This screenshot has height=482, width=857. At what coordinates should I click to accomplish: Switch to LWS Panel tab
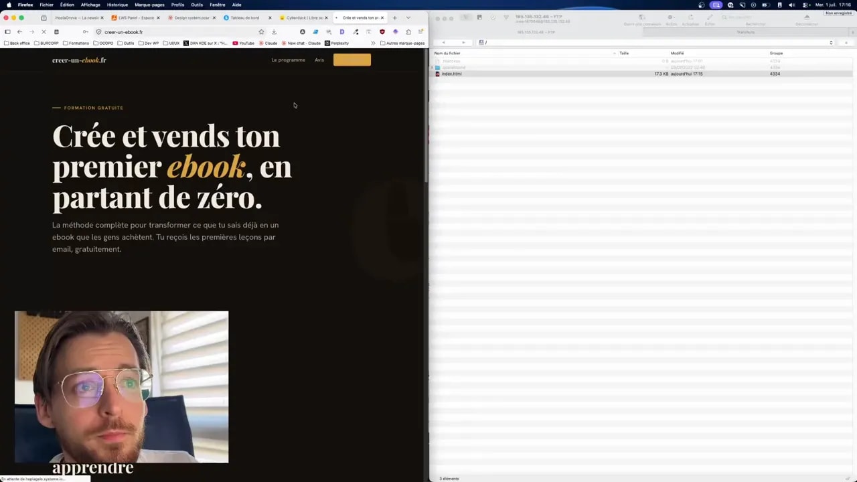pyautogui.click(x=135, y=17)
